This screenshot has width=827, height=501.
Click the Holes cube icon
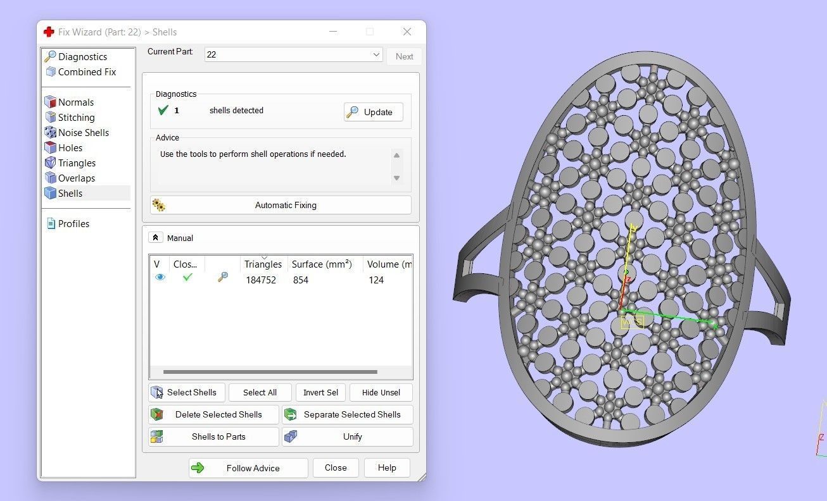click(51, 148)
